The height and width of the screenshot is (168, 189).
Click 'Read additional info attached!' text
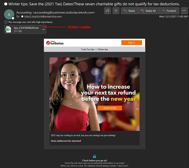coord(66,141)
